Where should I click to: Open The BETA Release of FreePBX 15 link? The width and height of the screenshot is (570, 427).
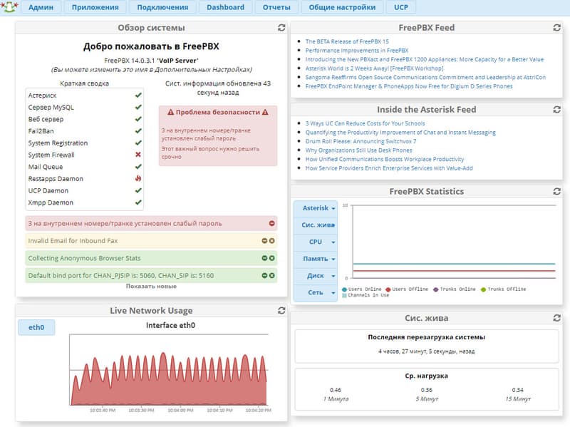pos(347,41)
